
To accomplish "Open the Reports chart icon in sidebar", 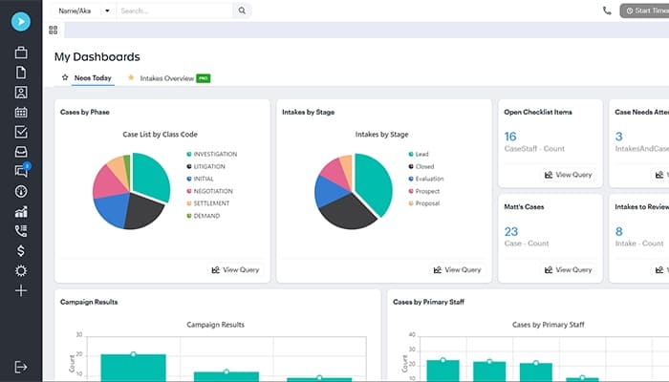I will click(x=21, y=211).
